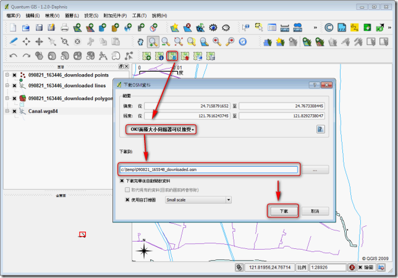Click the Add Vector Layer icon
This screenshot has width=398, height=278.
click(77, 27)
